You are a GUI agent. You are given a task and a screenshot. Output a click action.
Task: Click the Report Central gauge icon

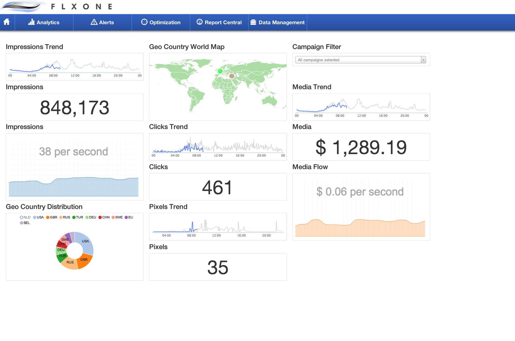click(200, 22)
